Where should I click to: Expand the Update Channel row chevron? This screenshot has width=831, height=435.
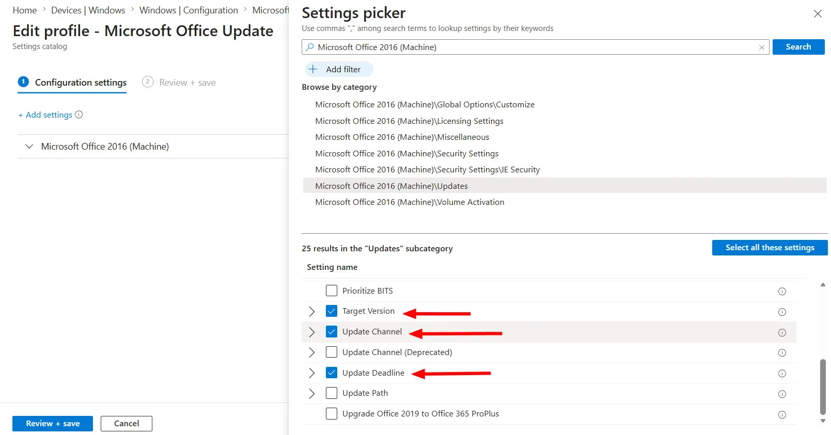[311, 332]
